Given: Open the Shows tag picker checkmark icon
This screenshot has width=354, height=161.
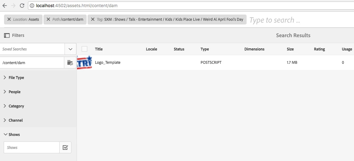Looking at the screenshot, I should 65,147.
